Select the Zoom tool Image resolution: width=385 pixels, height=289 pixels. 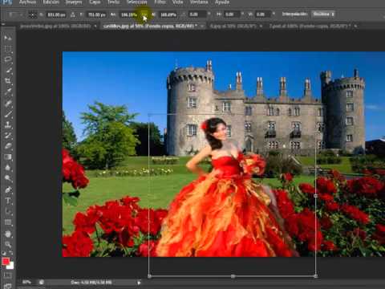(x=8, y=244)
